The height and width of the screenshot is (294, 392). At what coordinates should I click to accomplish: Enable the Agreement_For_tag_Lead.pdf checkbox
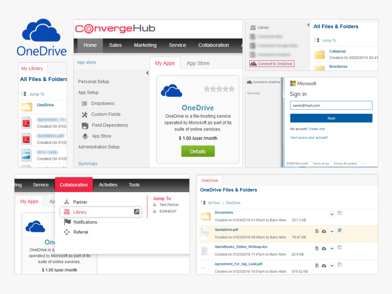pyautogui.click(x=339, y=265)
